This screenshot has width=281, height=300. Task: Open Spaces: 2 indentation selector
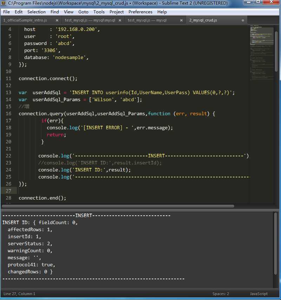point(221,294)
